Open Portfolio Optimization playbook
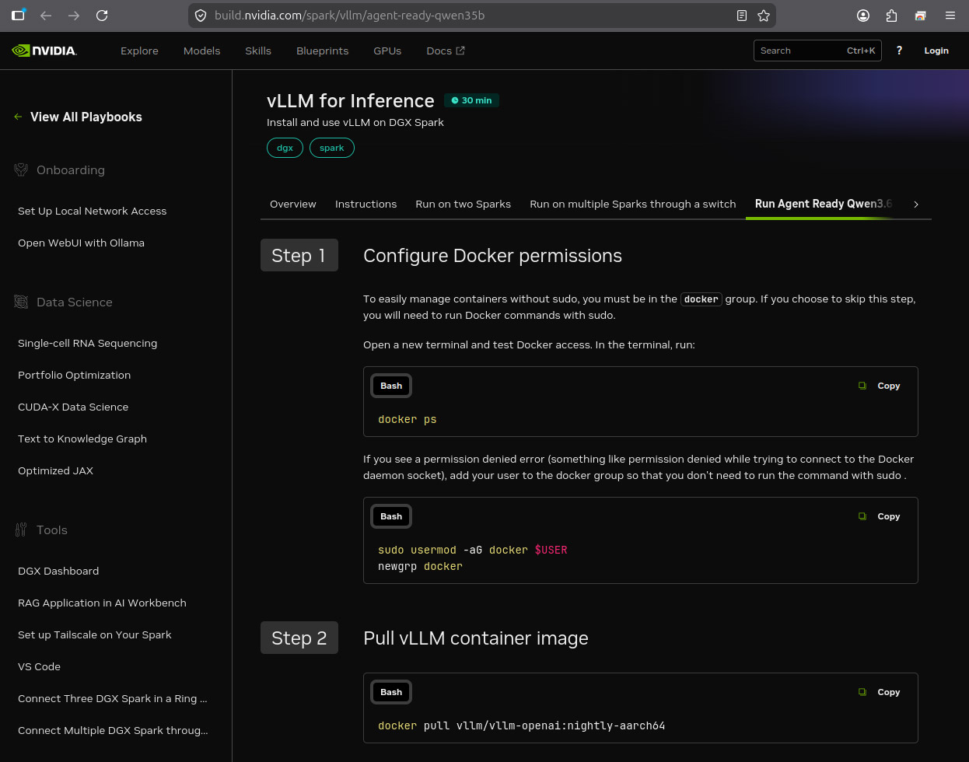 tap(74, 375)
